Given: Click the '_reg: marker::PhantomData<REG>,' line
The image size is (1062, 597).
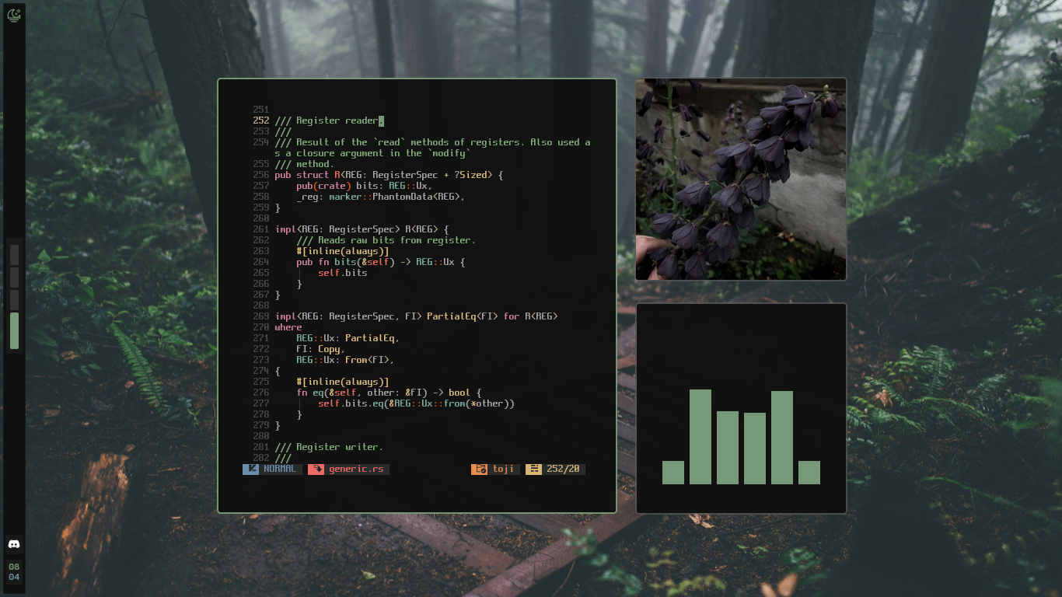Looking at the screenshot, I should [x=380, y=197].
